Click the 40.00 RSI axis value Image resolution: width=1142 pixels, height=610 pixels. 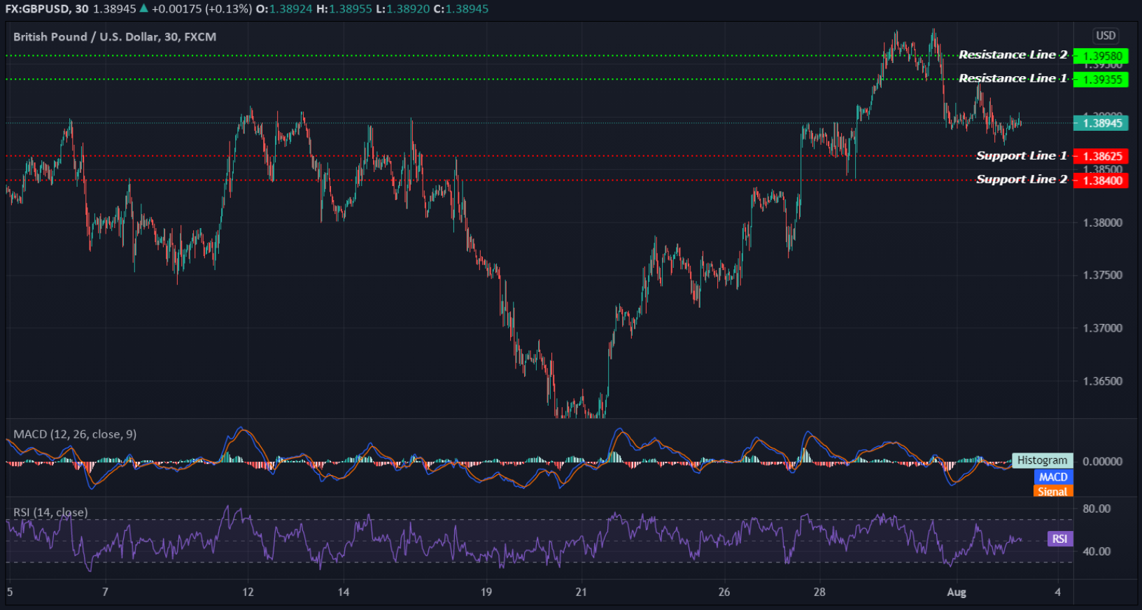(x=1097, y=551)
